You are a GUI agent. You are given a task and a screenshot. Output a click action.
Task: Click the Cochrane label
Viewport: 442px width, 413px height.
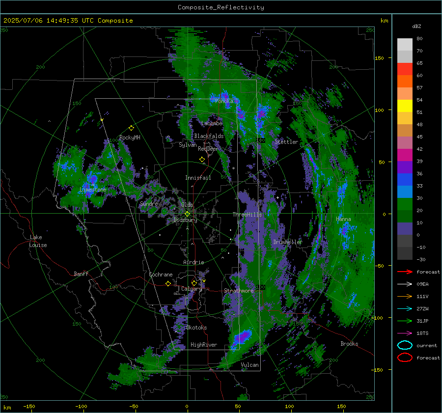161,275
